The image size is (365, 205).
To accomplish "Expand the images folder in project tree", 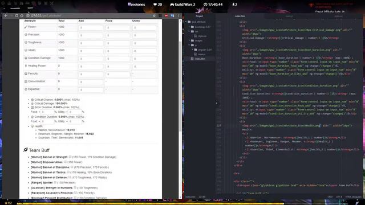I will (x=189, y=40).
